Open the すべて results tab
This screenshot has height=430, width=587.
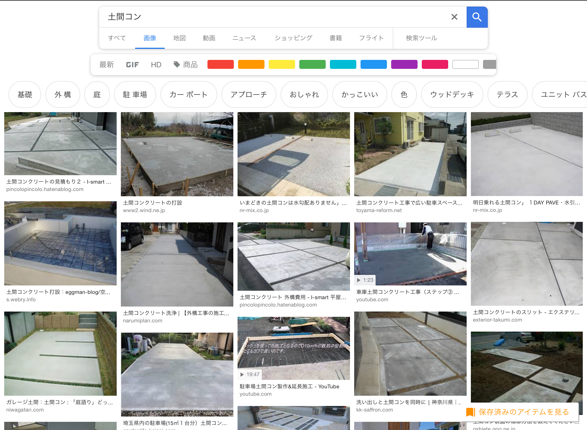tap(117, 38)
